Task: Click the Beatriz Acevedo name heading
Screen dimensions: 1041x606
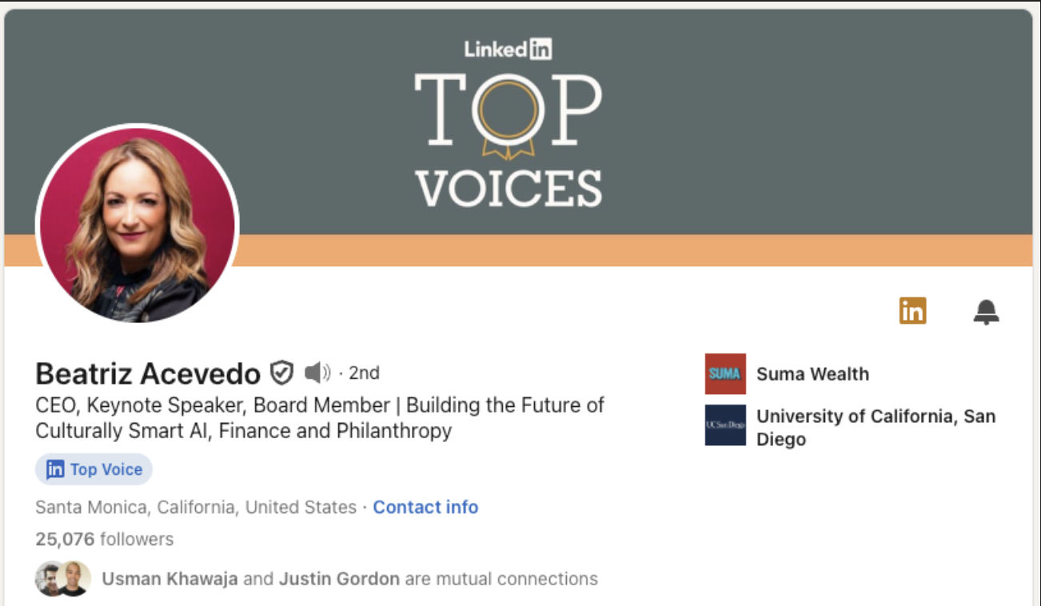Action: (148, 373)
